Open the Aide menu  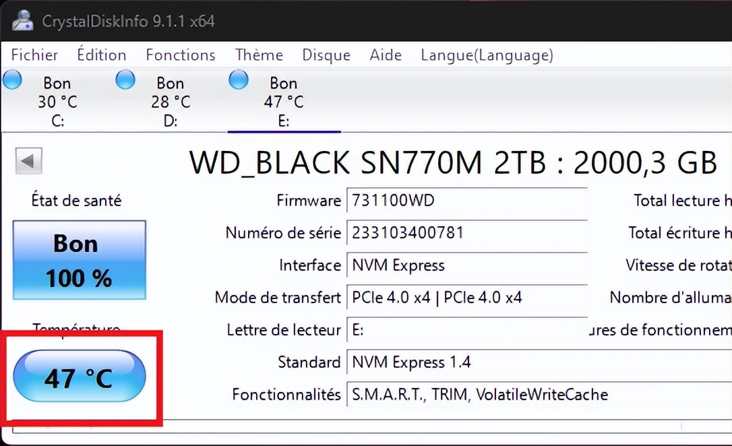(386, 55)
